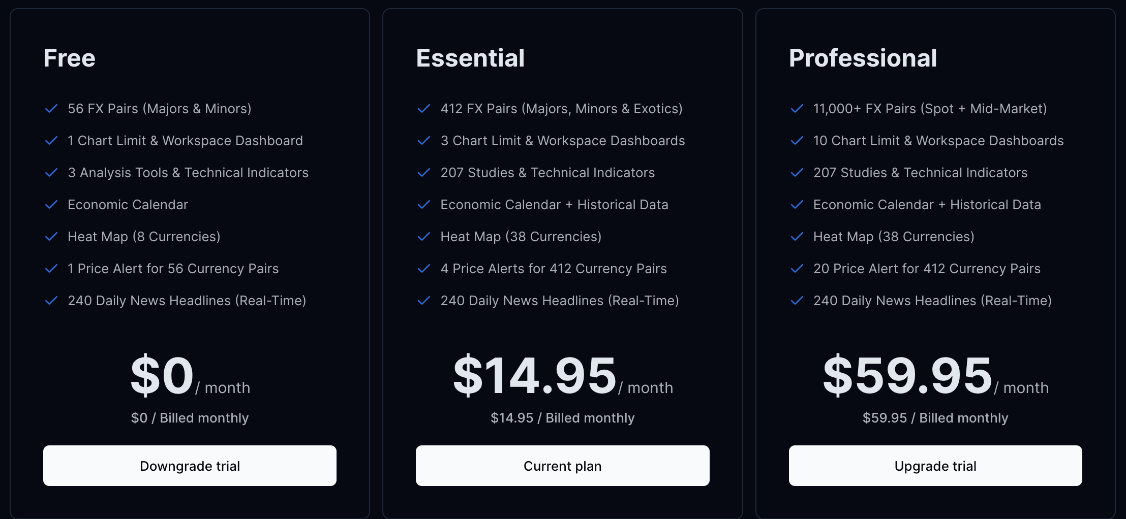Click checkmark beside 56 FX Pairs

click(x=51, y=109)
